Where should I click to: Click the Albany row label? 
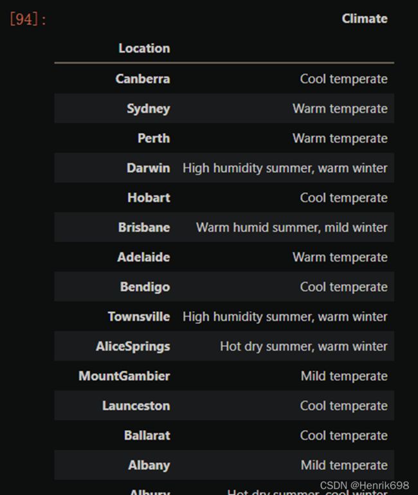pyautogui.click(x=149, y=465)
